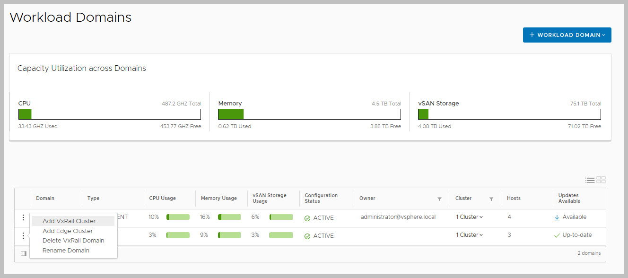This screenshot has height=278, width=628.
Task: Open the Owner column filter icon
Action: [439, 199]
